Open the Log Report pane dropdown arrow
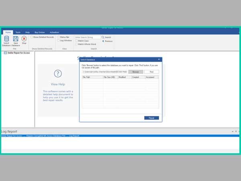 tap(233, 132)
